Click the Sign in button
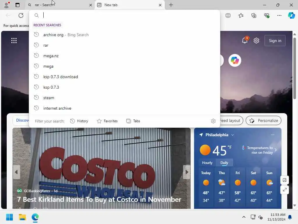 coord(275,41)
